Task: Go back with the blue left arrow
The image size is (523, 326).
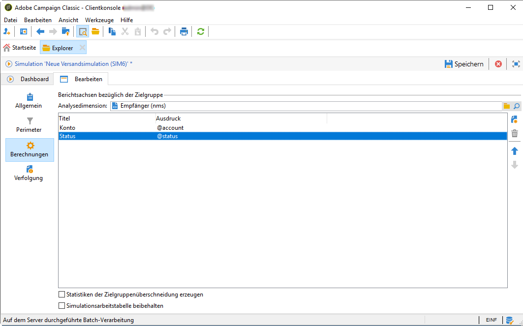Action: pyautogui.click(x=40, y=31)
